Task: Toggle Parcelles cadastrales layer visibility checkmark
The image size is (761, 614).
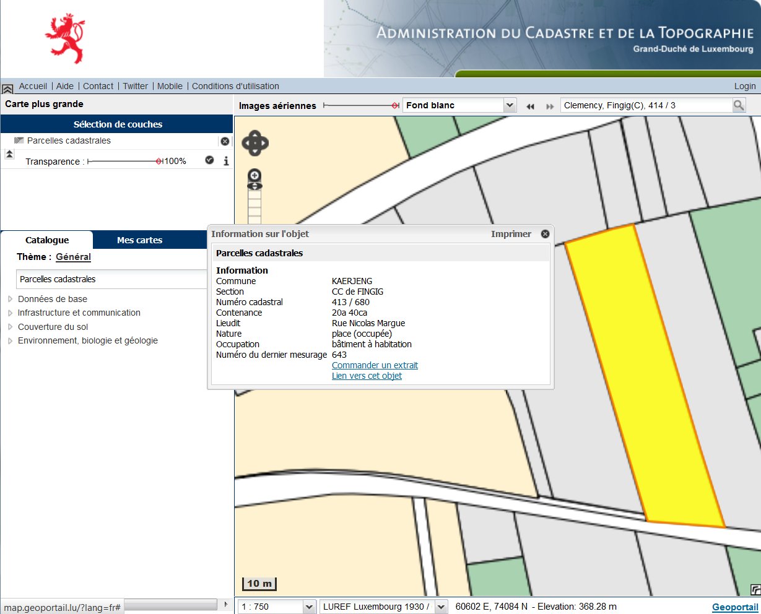Action: click(x=209, y=160)
